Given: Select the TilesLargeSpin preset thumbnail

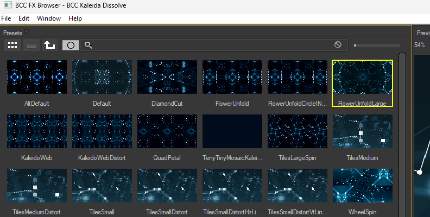Looking at the screenshot, I should click(298, 131).
